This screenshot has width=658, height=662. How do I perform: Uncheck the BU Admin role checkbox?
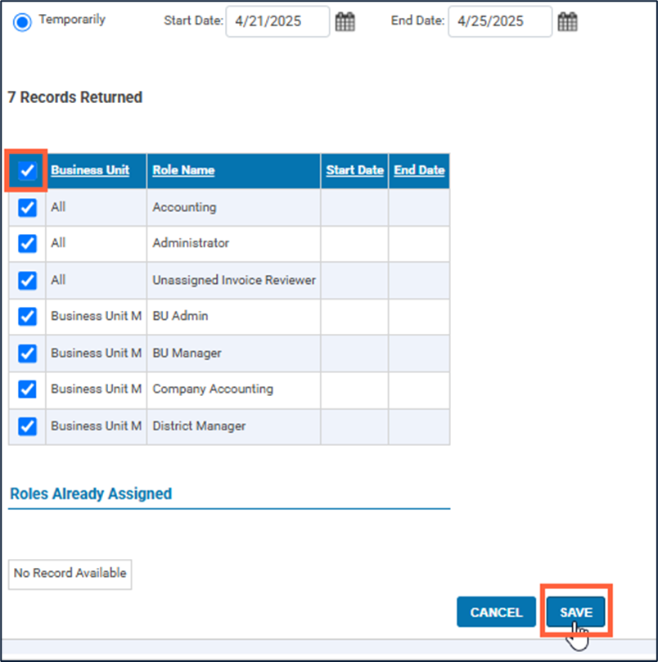[28, 317]
